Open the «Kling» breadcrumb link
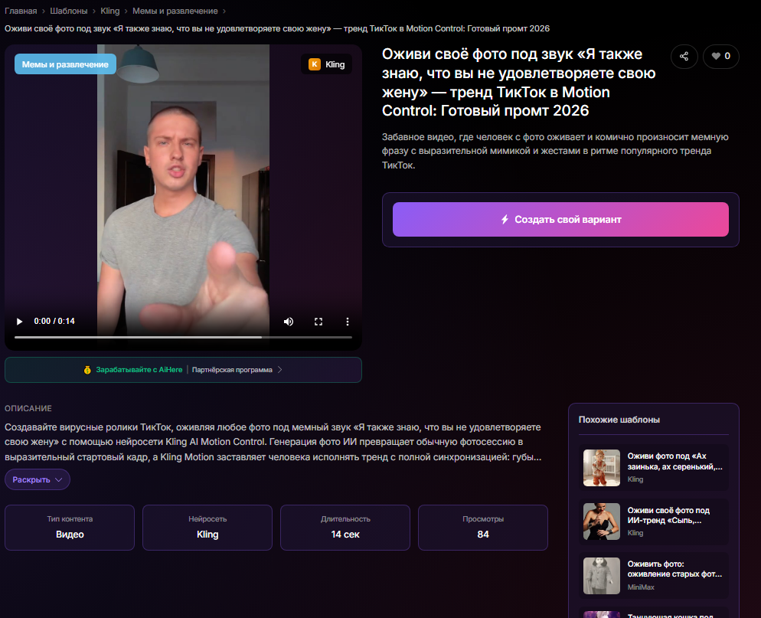761x618 pixels. click(110, 11)
